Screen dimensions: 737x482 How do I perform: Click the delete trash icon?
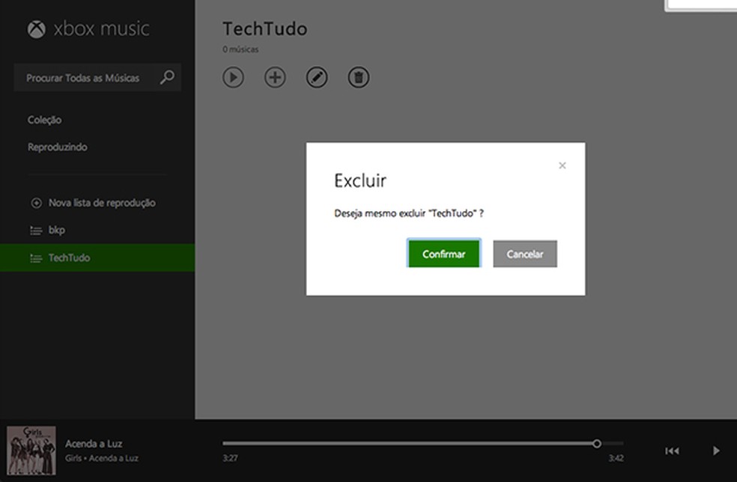(359, 78)
